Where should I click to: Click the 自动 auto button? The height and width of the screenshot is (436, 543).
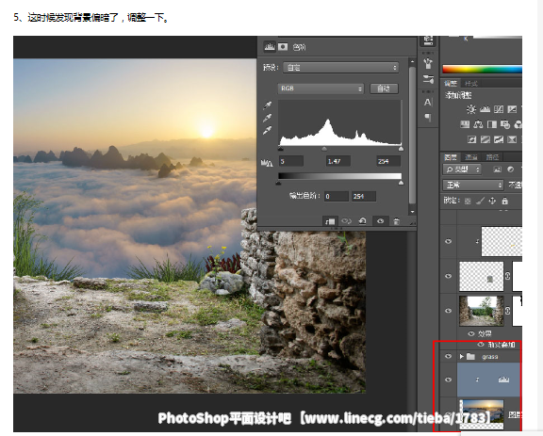coord(384,89)
